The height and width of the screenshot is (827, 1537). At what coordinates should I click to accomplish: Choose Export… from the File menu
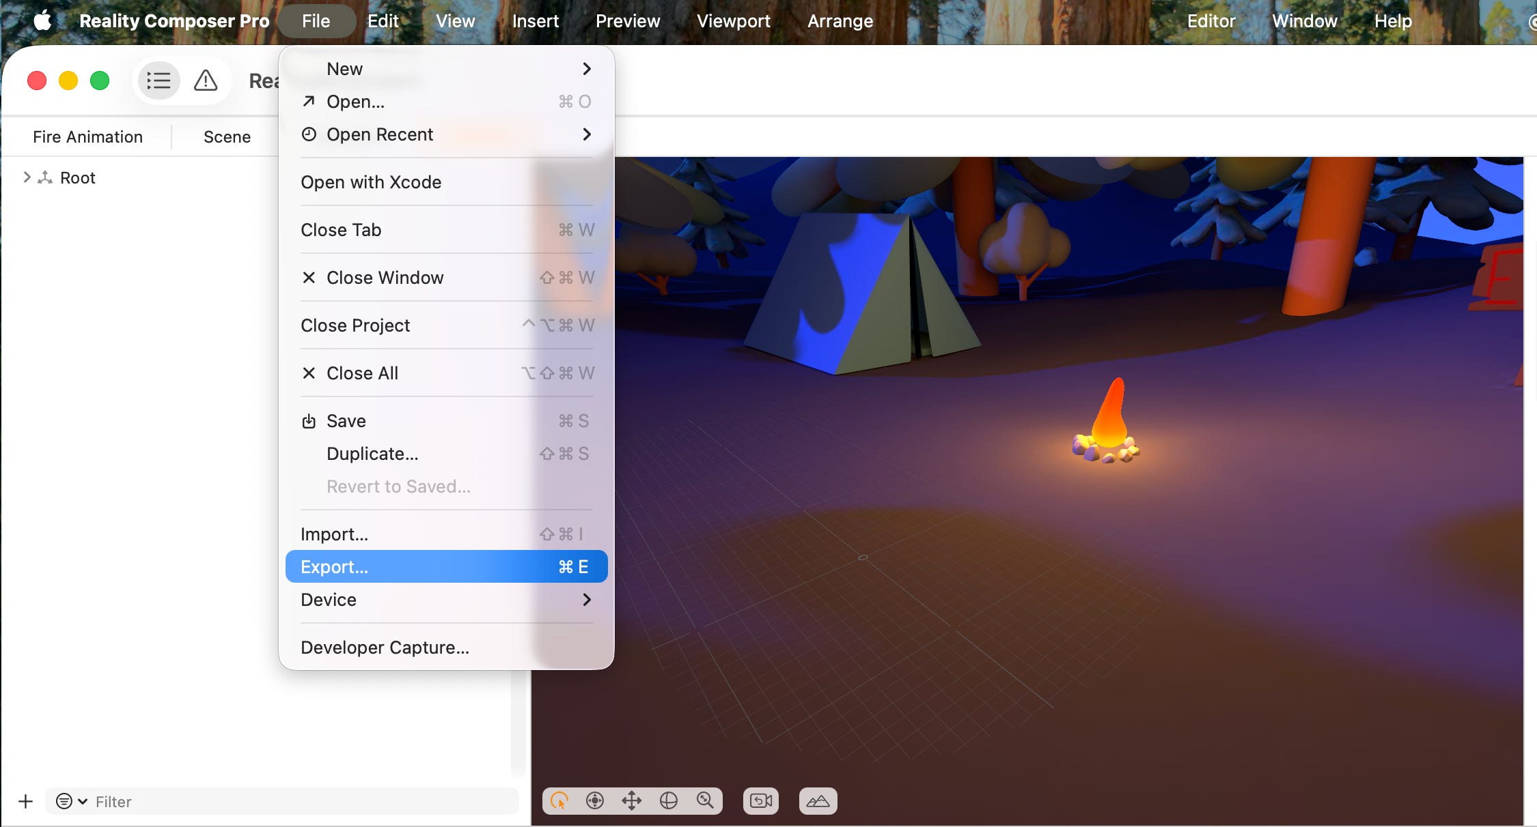tap(447, 567)
